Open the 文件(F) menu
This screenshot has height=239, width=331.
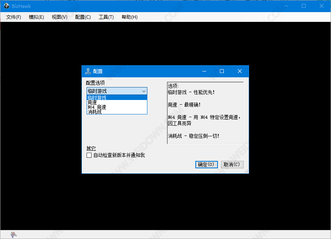pos(14,17)
